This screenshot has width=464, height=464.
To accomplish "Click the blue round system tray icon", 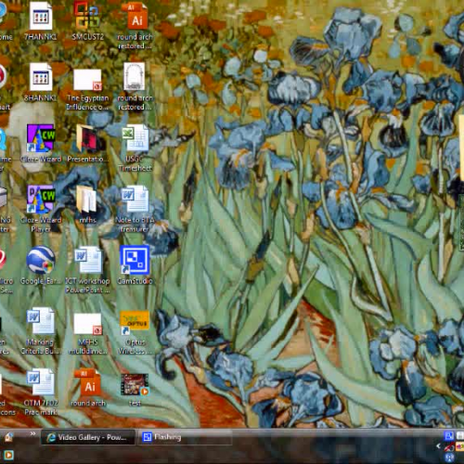I will pyautogui.click(x=449, y=458).
